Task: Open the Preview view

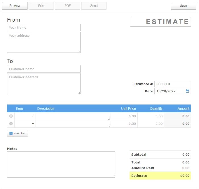Action: (15, 6)
